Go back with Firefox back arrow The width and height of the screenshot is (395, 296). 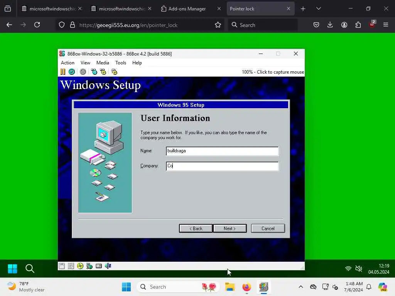tap(9, 25)
